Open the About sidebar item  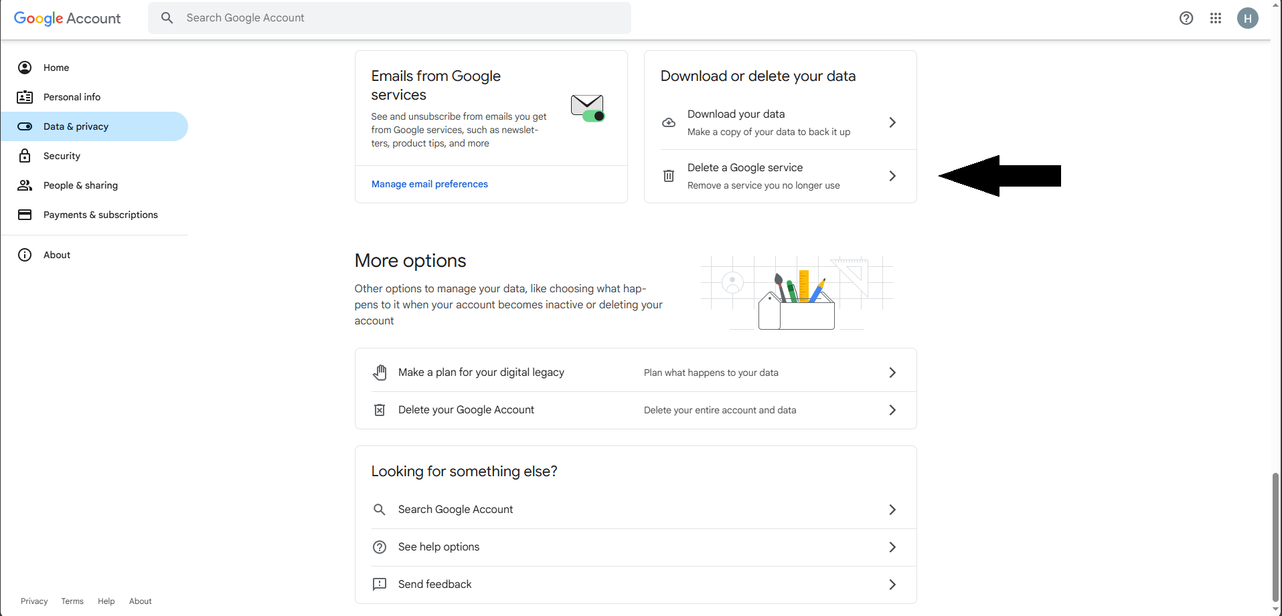94,255
